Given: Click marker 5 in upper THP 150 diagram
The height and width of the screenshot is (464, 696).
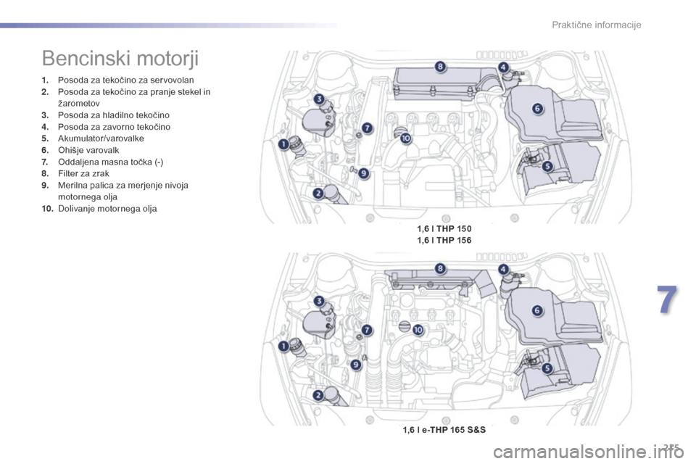Looking at the screenshot, I should (547, 167).
